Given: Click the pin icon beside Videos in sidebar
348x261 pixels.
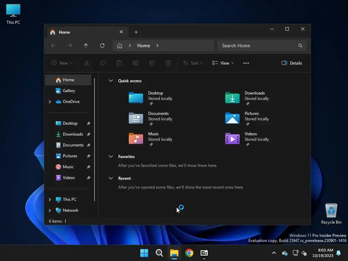Looking at the screenshot, I should (x=89, y=178).
